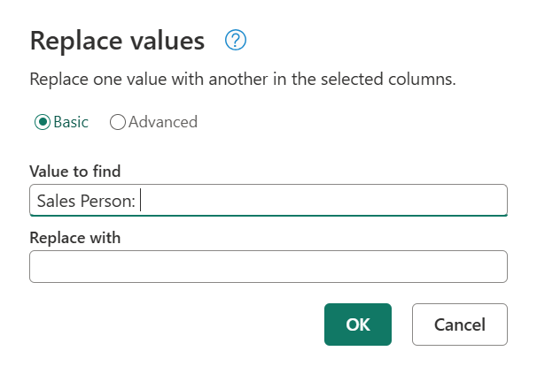Click the "Advanced" option label text
Screen dimensions: 537x374
coord(163,122)
